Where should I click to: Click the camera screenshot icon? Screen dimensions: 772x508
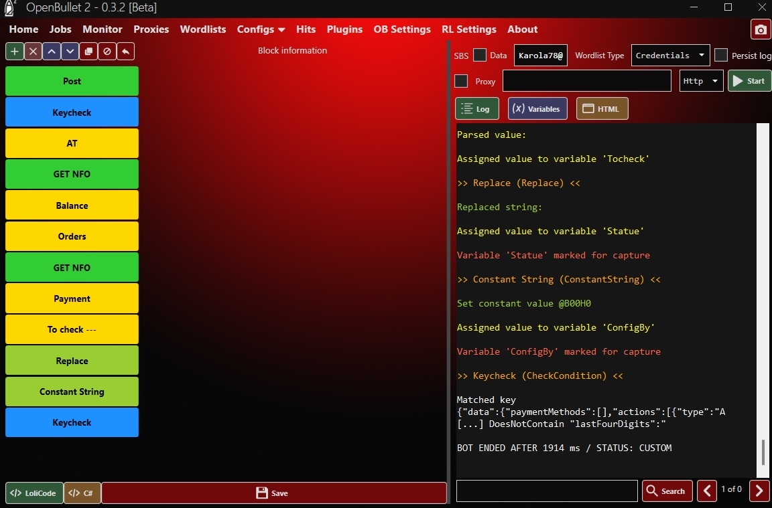click(760, 30)
